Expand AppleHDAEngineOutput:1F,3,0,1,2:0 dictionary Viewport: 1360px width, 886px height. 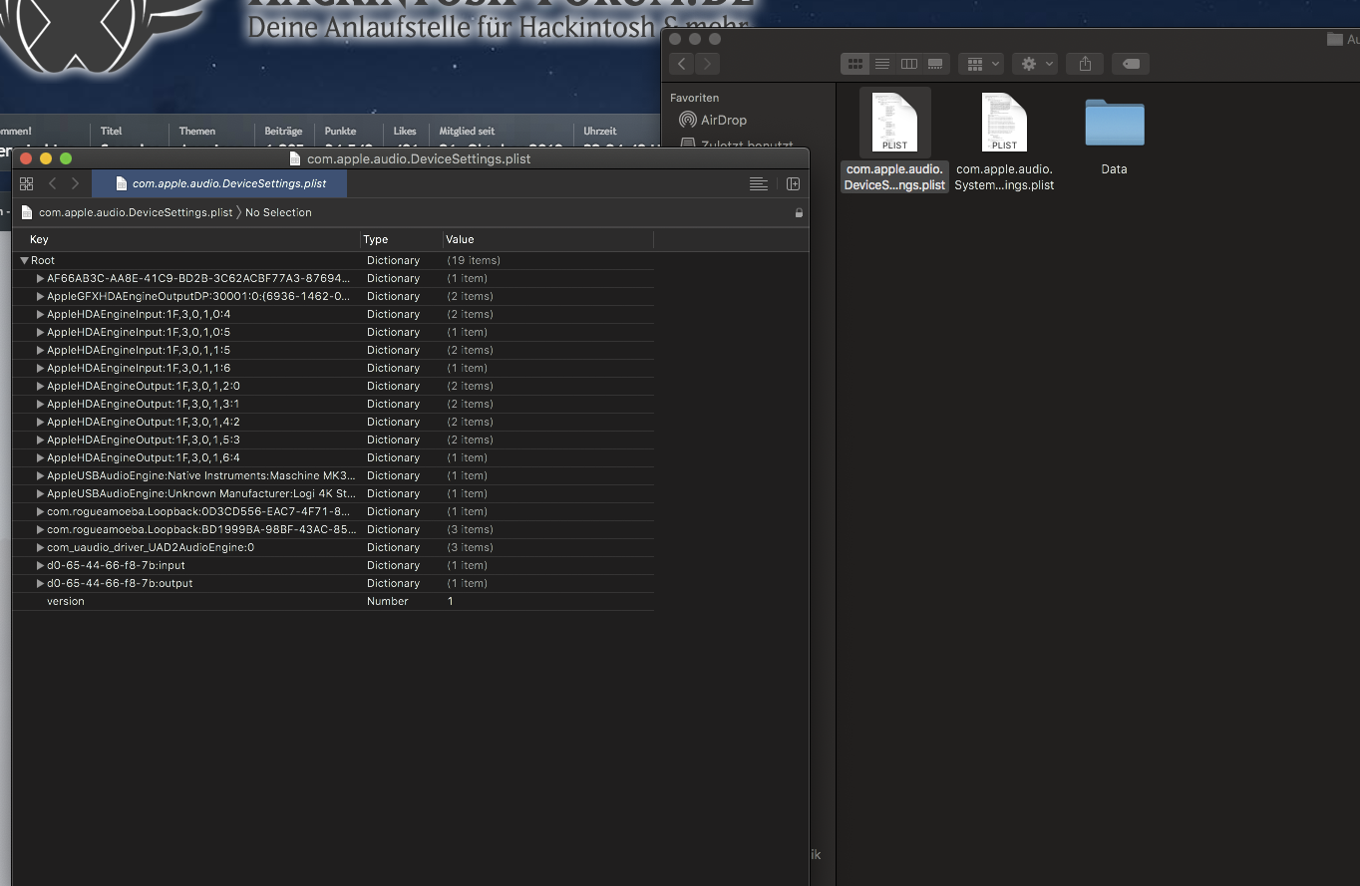(x=40, y=386)
